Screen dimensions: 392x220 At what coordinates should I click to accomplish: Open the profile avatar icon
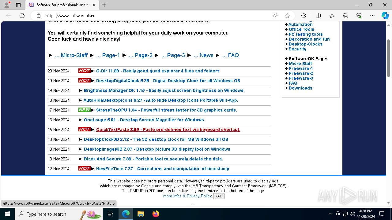tap(7, 5)
